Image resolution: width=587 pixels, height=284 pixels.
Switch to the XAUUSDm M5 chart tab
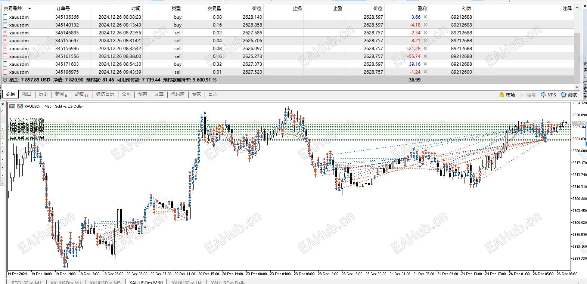pos(105,282)
